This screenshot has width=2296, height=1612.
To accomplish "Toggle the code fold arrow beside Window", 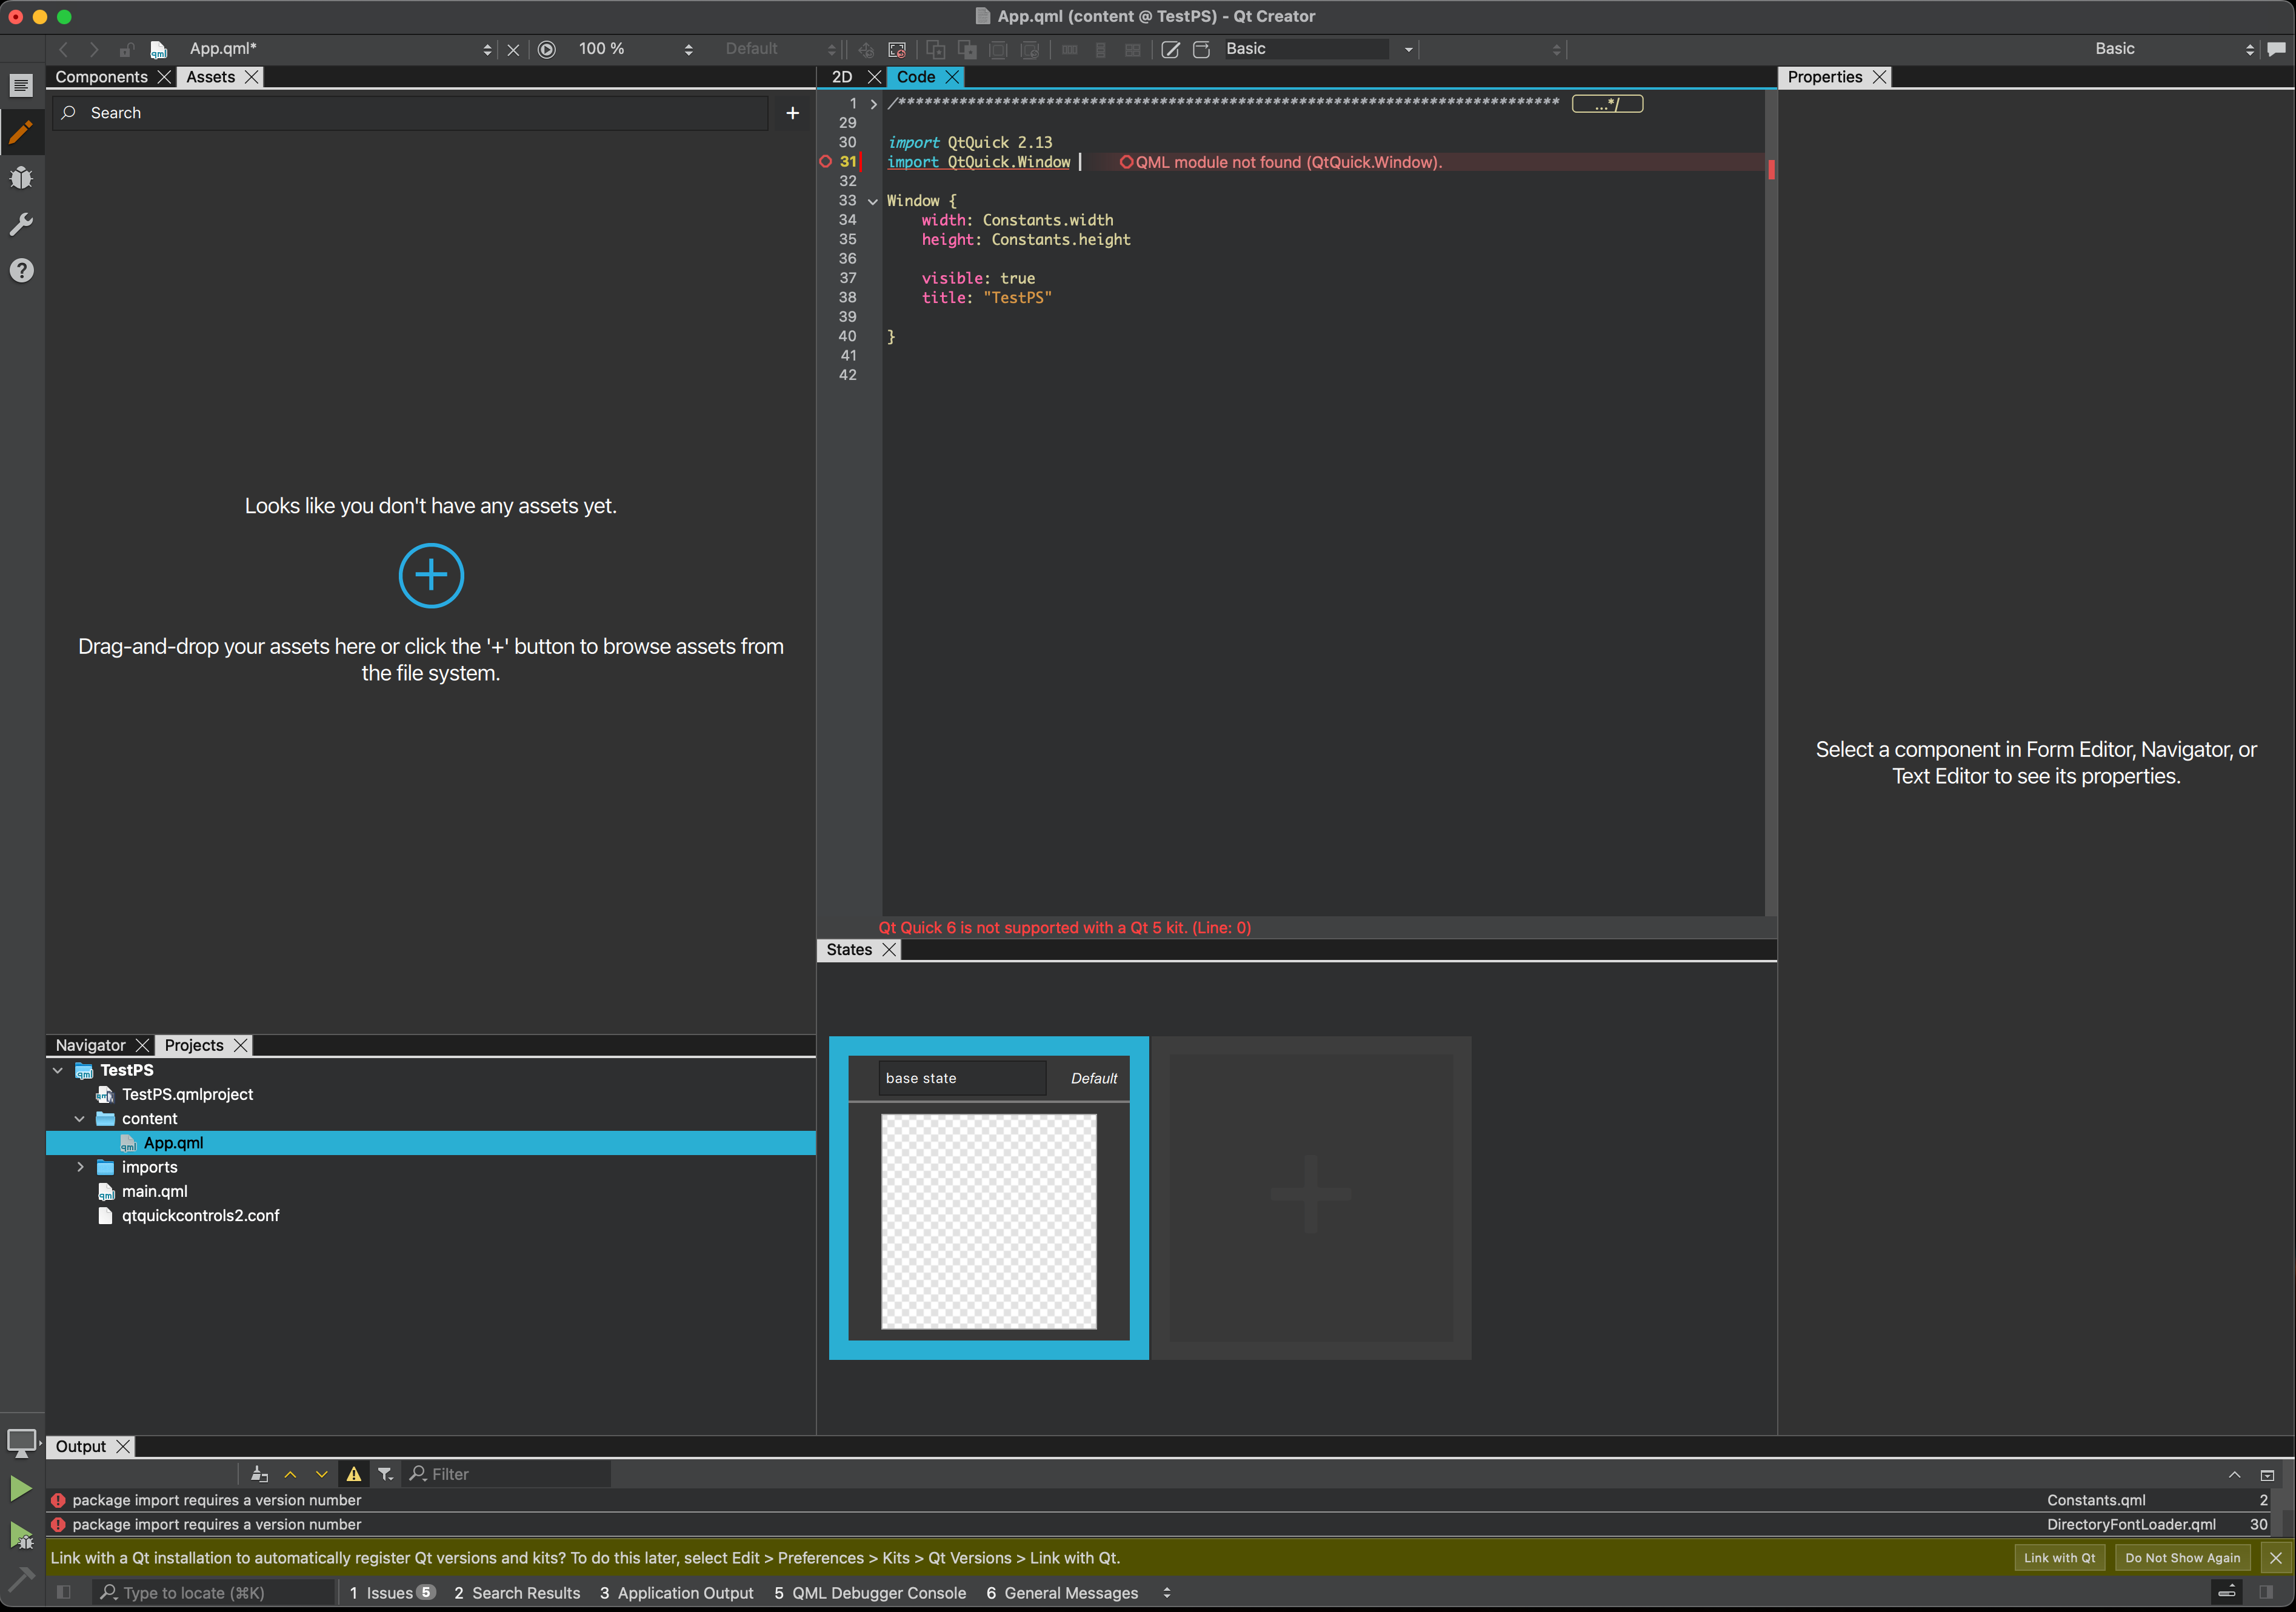I will point(873,201).
